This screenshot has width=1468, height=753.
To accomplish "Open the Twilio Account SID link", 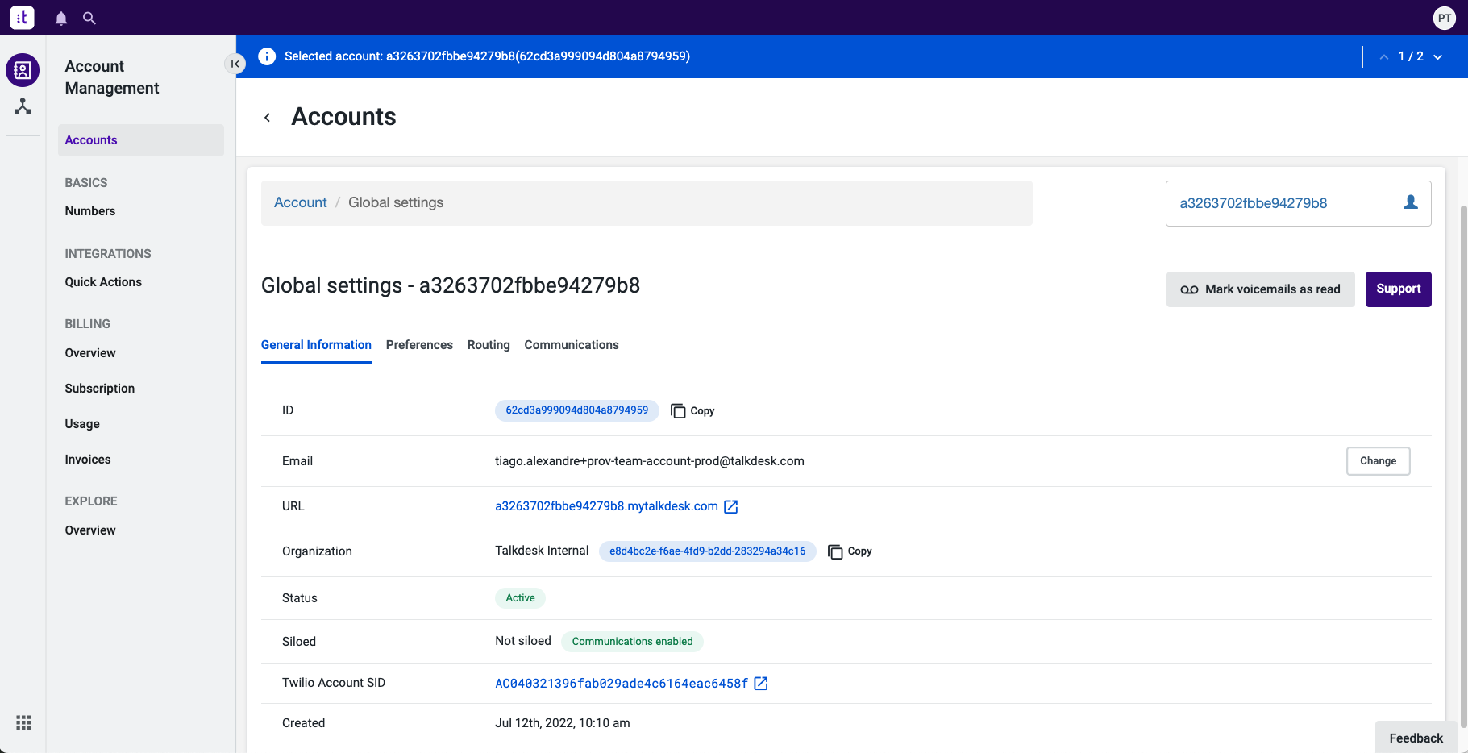I will pyautogui.click(x=622, y=684).
